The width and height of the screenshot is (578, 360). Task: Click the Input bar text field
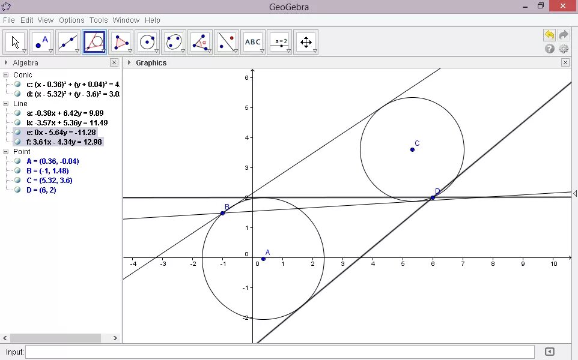(x=280, y=352)
